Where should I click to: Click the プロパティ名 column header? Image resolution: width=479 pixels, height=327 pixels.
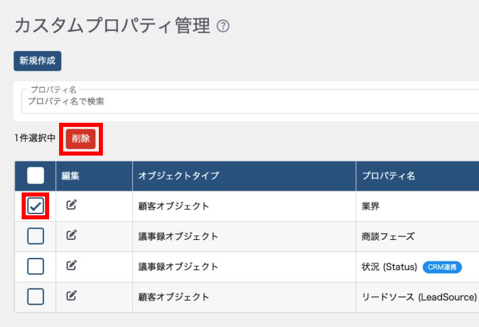tap(388, 176)
